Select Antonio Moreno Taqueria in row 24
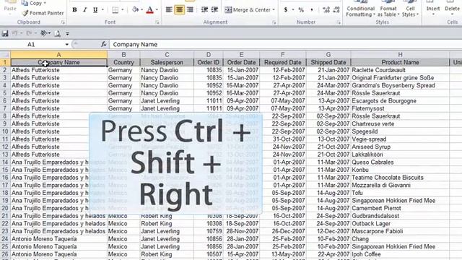The width and height of the screenshot is (462, 260). pos(58,239)
